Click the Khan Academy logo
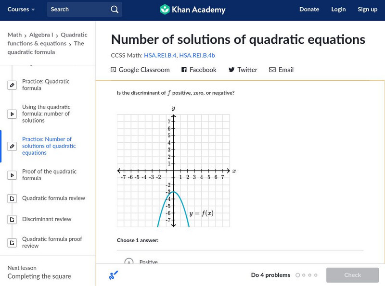385x286 pixels. [192, 9]
